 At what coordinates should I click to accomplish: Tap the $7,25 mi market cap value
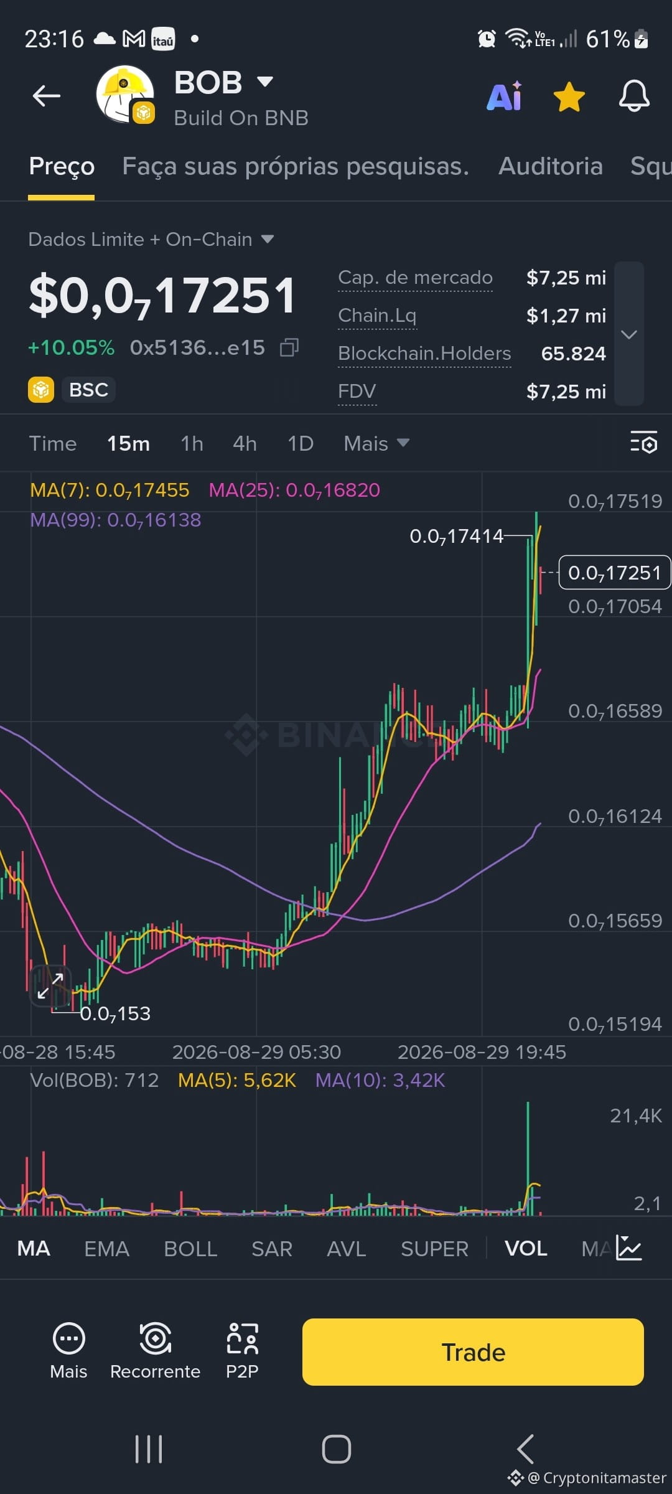(566, 278)
